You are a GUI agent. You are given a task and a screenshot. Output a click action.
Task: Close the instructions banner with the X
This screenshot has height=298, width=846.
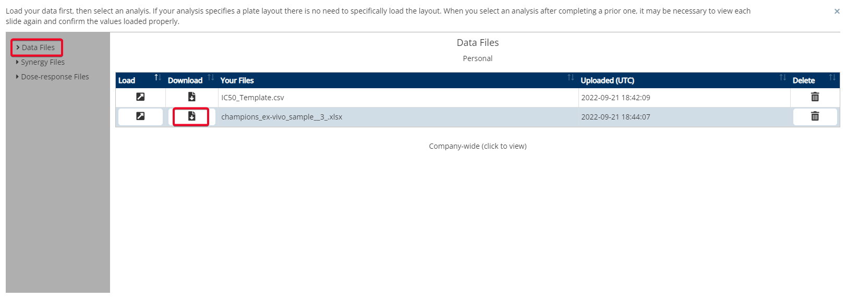[837, 11]
